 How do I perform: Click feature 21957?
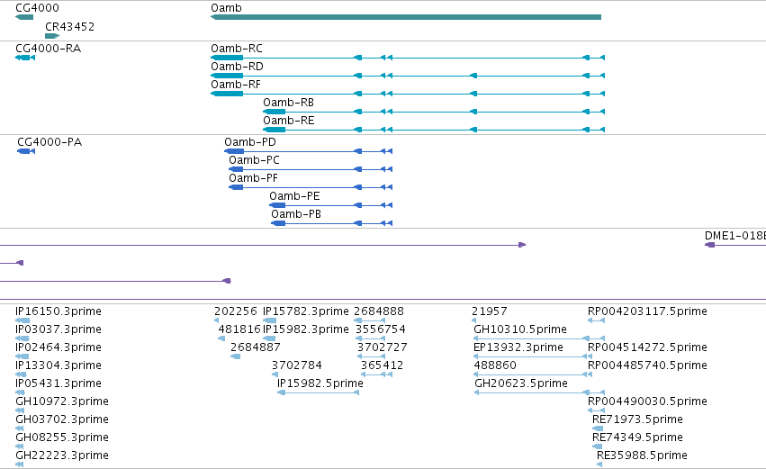click(x=490, y=311)
